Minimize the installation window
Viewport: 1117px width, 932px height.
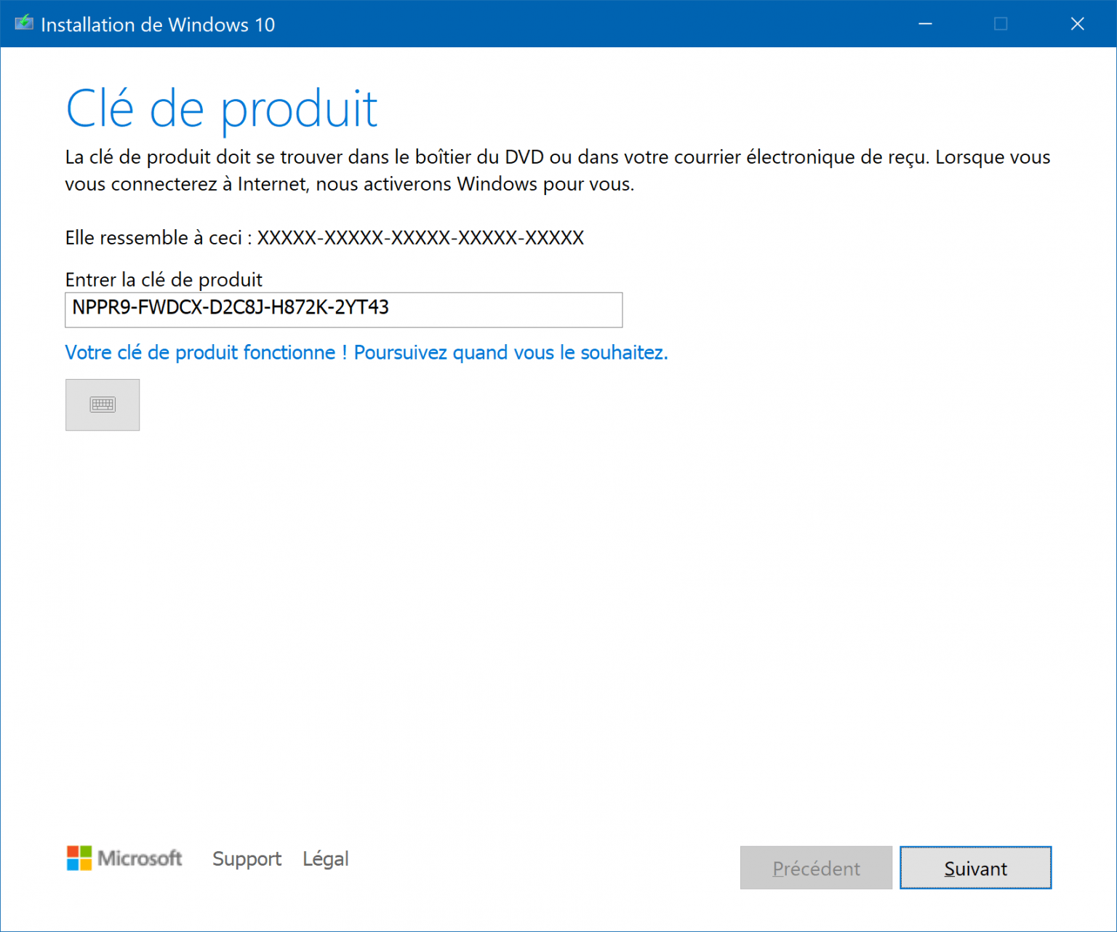(x=925, y=23)
